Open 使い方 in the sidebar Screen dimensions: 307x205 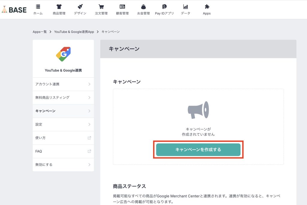[x=63, y=138]
